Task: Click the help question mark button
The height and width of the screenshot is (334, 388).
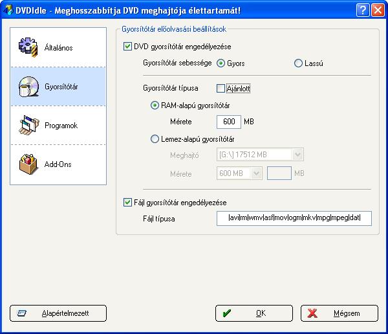Action: 363,10
